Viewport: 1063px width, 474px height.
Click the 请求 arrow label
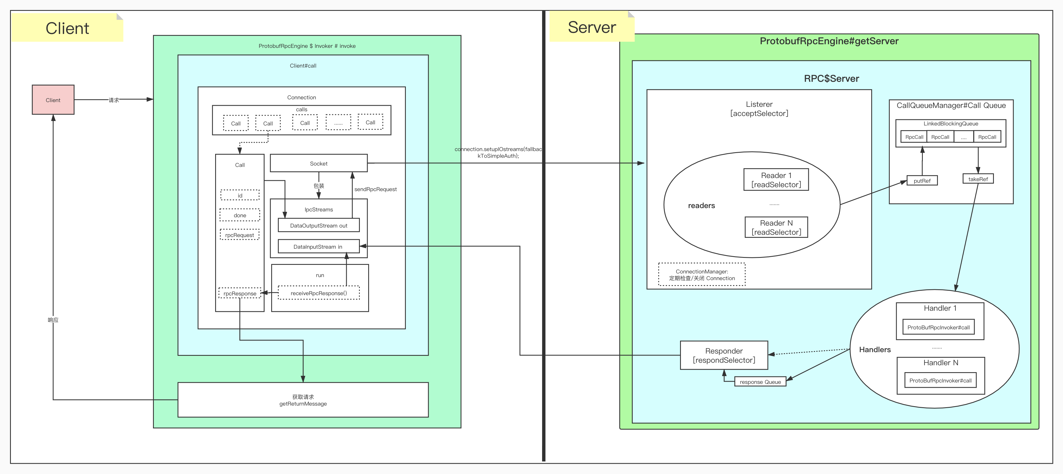114,100
